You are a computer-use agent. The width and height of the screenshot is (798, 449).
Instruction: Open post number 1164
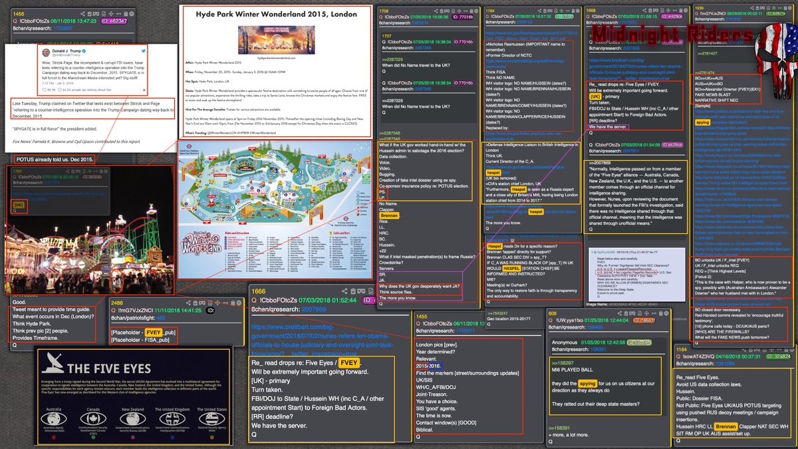(682, 350)
